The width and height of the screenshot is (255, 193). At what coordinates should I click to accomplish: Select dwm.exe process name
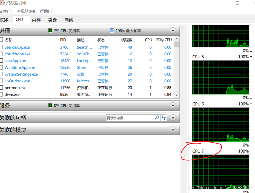(x=12, y=94)
